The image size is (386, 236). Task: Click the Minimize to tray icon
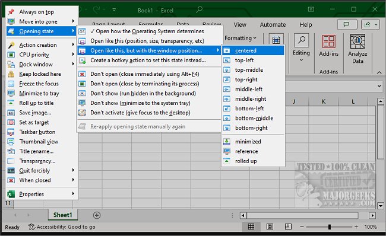pos(11,94)
